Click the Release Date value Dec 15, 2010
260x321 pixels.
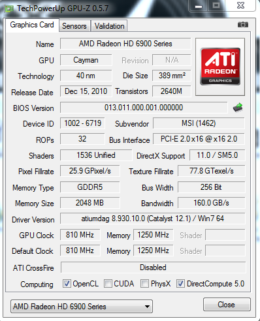click(86, 91)
